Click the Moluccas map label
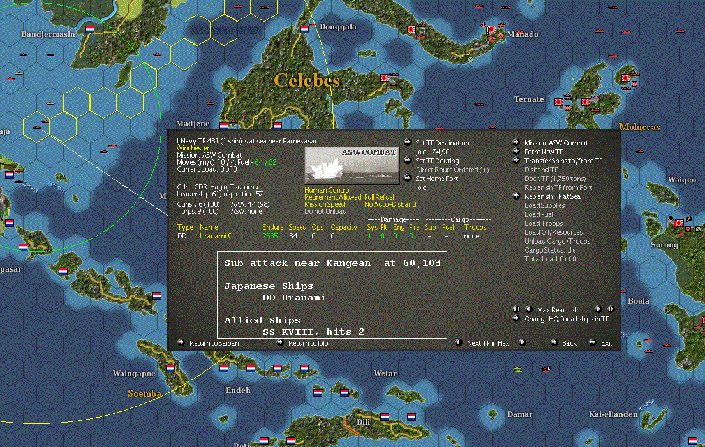 coord(639,127)
